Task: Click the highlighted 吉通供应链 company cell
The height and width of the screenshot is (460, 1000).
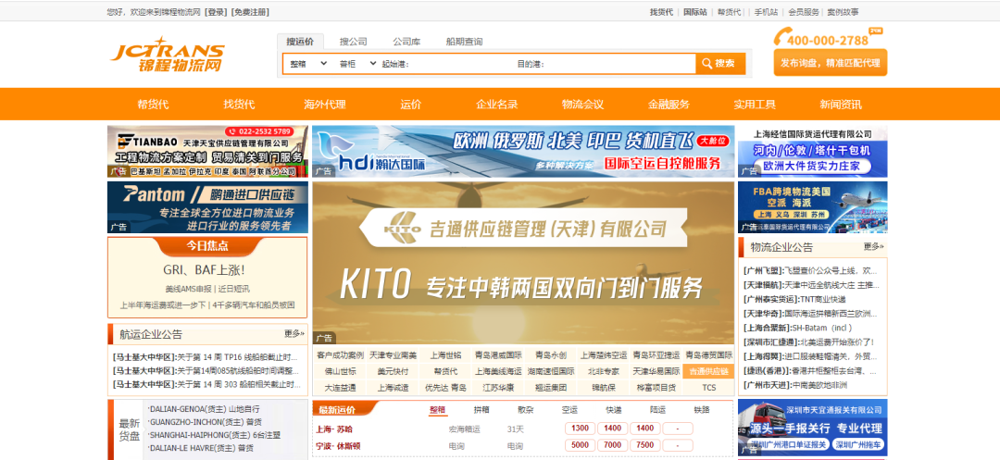Action: pos(708,371)
